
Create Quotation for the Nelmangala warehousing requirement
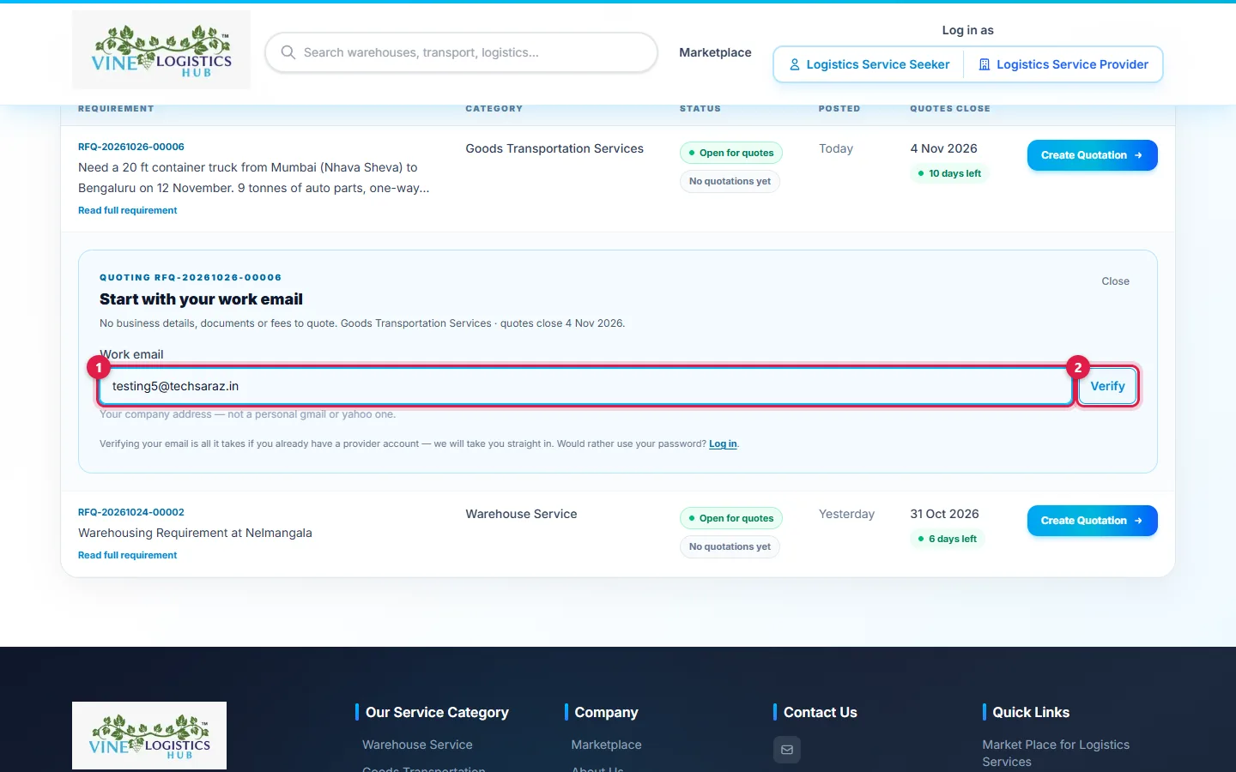click(x=1092, y=521)
